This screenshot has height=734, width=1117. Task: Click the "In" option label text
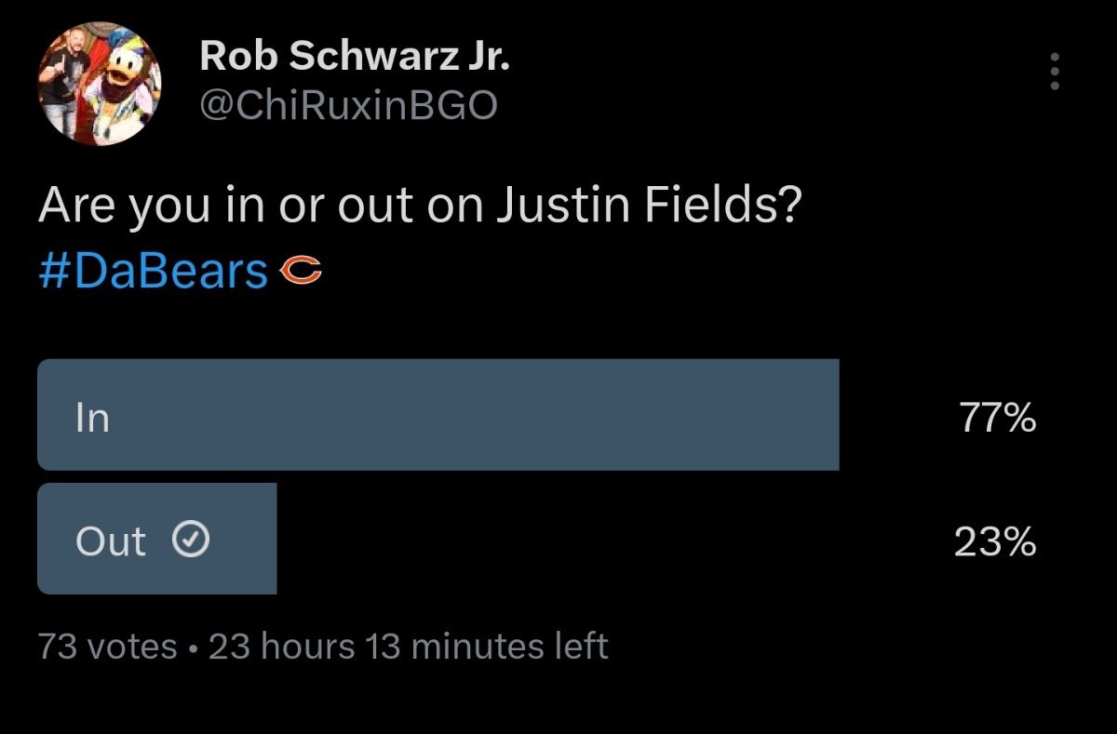(x=93, y=418)
